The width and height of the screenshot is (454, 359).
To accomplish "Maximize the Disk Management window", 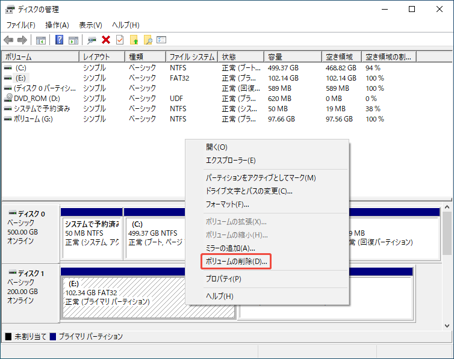I will click(x=412, y=9).
